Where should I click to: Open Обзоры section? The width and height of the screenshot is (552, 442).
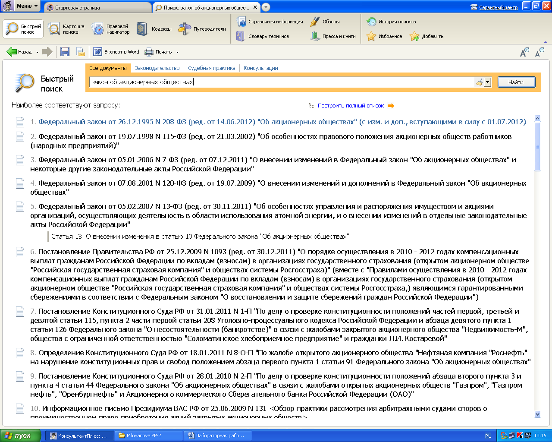coord(325,22)
